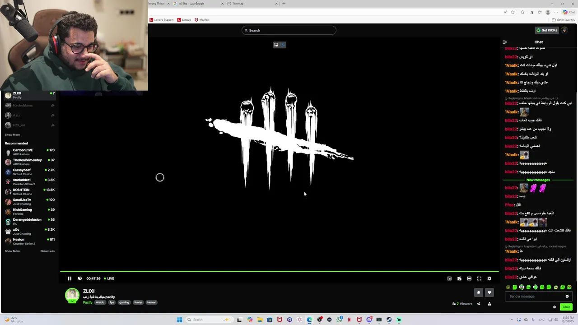
Task: Open KishGaming recommended channel
Action: (29, 212)
